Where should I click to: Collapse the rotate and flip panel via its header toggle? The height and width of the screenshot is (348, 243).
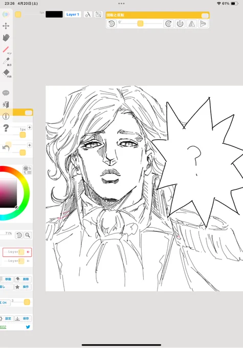(205, 15)
